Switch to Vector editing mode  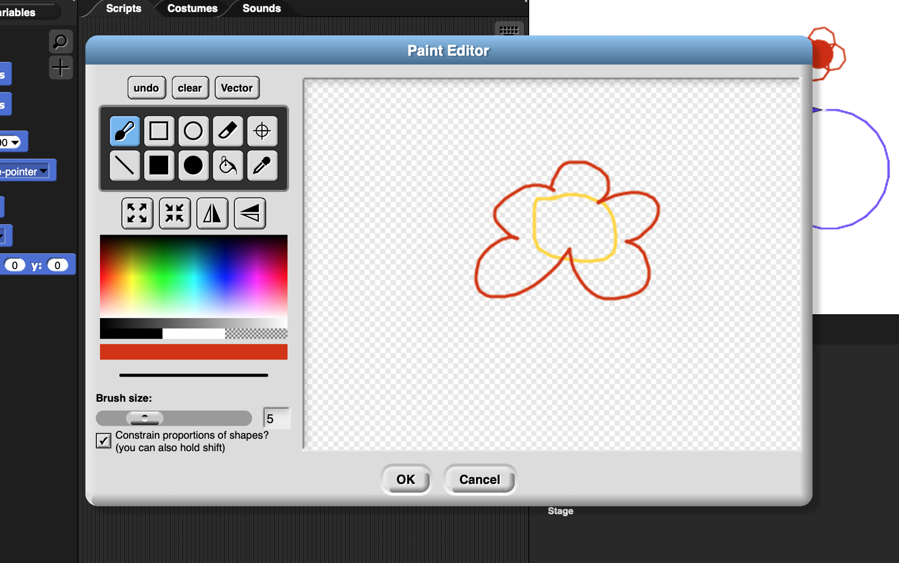coord(236,88)
